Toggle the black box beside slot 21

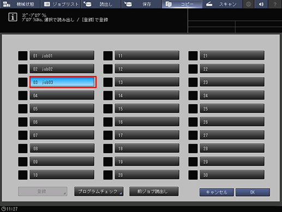193,56
